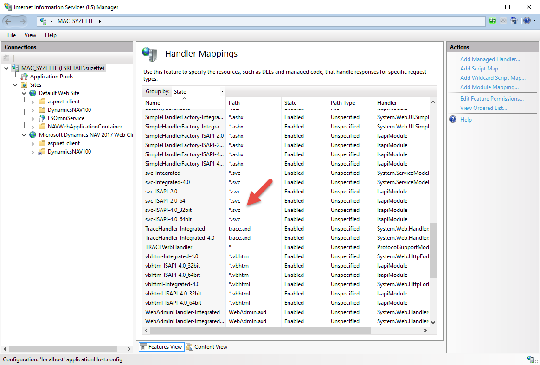
Task: Select the TRACEVerbHandler row
Action: [x=286, y=247]
